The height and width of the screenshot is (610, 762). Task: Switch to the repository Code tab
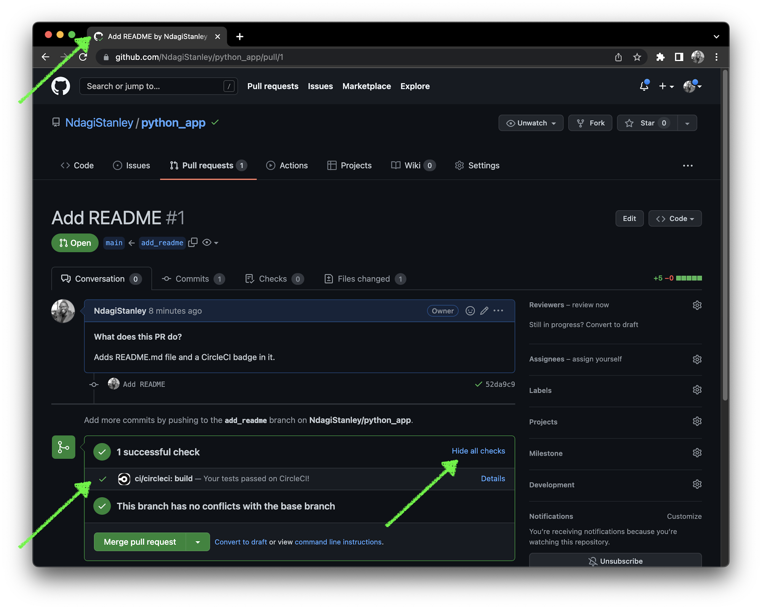point(77,166)
